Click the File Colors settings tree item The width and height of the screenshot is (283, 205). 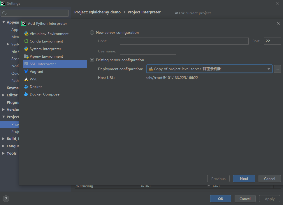tap(15, 51)
